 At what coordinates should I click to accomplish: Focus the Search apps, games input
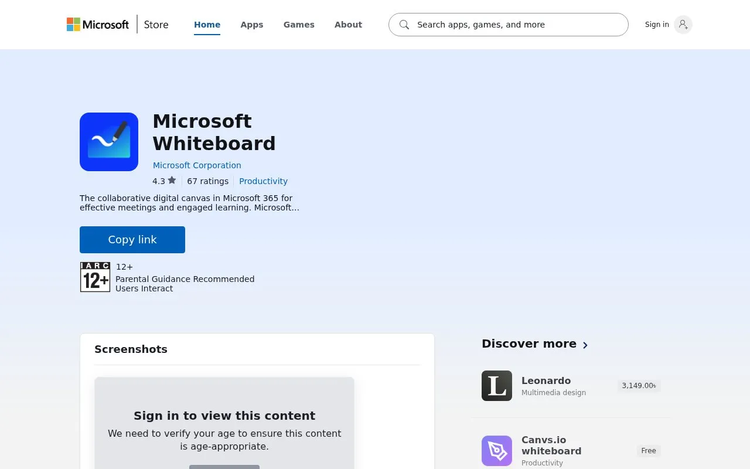coord(509,25)
